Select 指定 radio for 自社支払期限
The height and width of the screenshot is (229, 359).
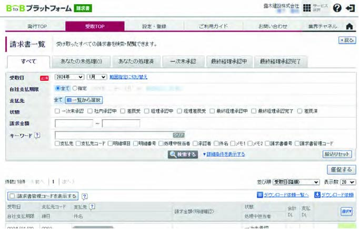(x=75, y=88)
